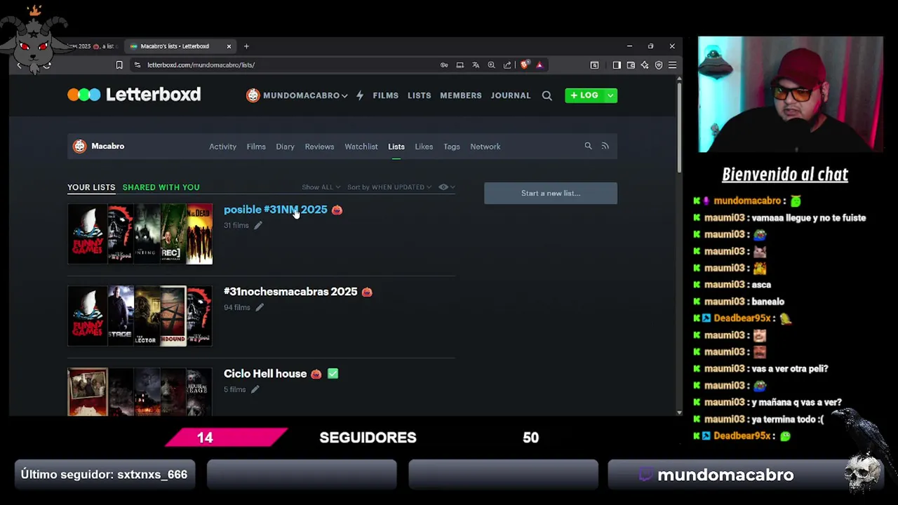Click the cast screen icon in address bar

click(460, 65)
